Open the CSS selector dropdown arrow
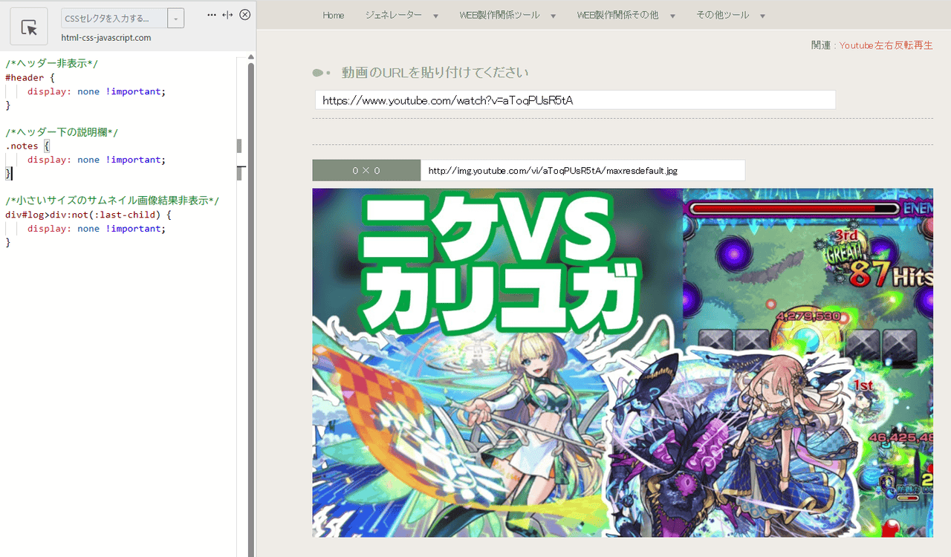Viewport: 951px width, 557px height. [176, 19]
